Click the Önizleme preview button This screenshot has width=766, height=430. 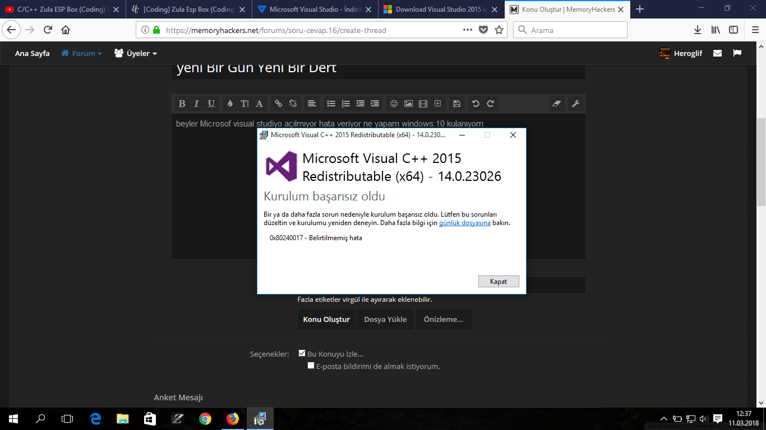(443, 319)
